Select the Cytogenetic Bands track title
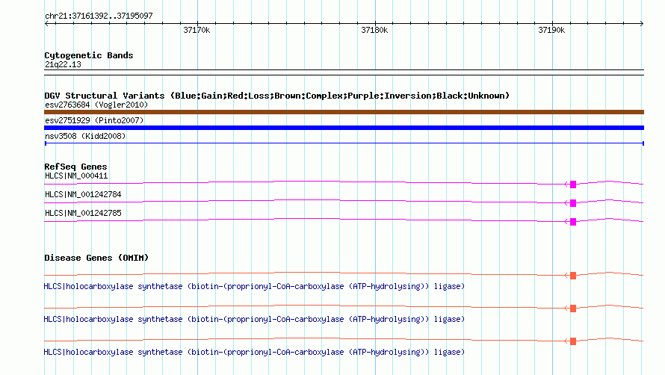 point(89,55)
